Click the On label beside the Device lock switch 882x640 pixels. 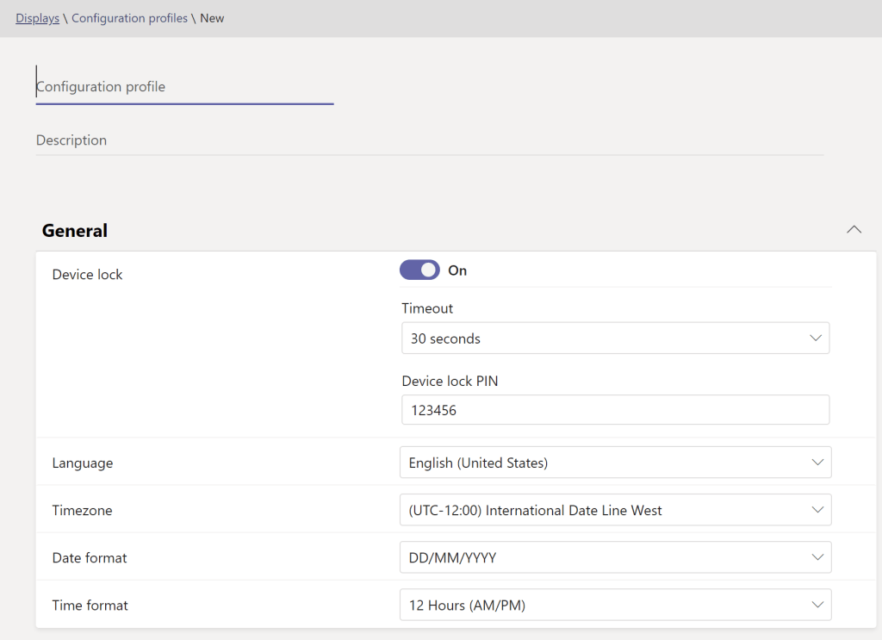tap(457, 270)
